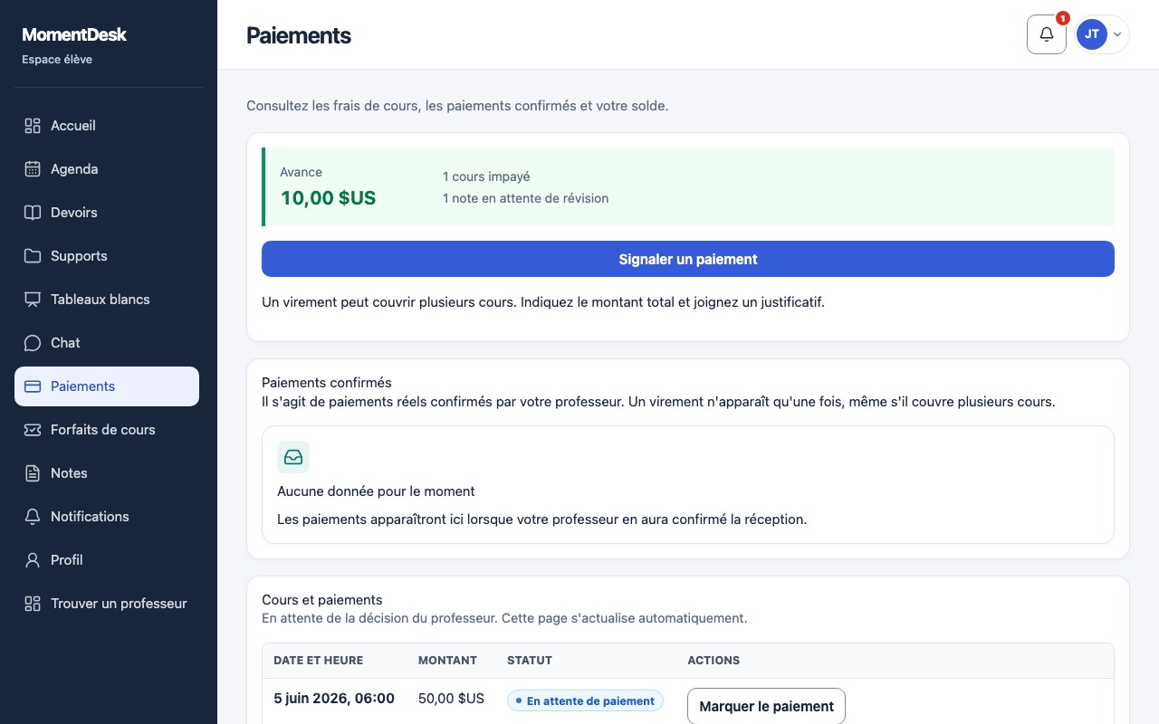The height and width of the screenshot is (724, 1159).
Task: Open the Agenda section
Action: (x=107, y=169)
